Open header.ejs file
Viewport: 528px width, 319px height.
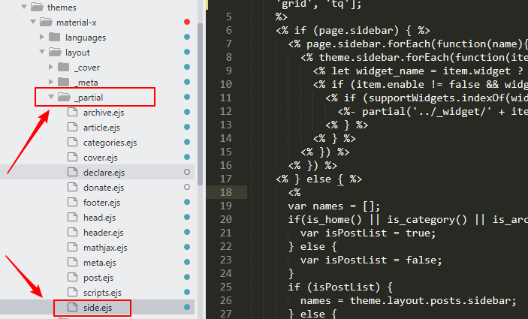tap(104, 233)
